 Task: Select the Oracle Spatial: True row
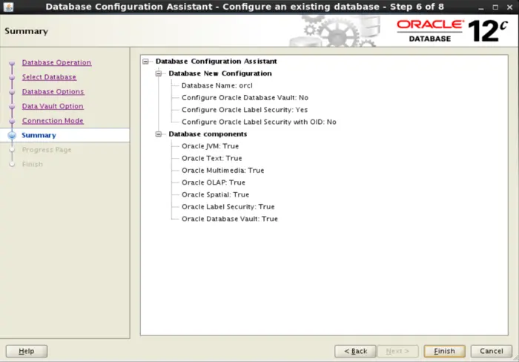click(216, 195)
